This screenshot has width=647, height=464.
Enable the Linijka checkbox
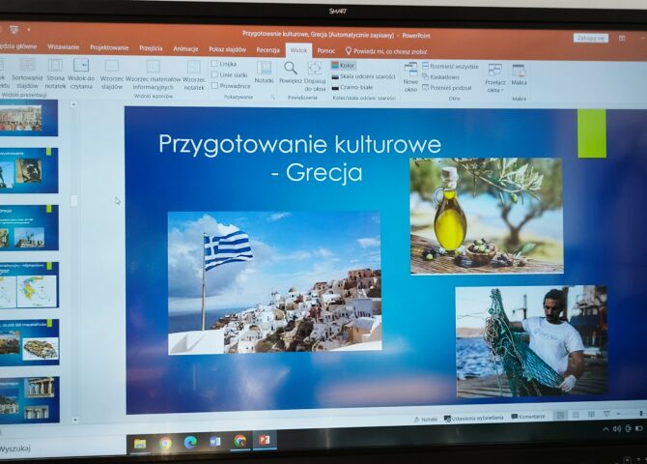[x=214, y=64]
